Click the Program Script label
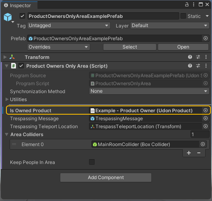 coord(33,84)
